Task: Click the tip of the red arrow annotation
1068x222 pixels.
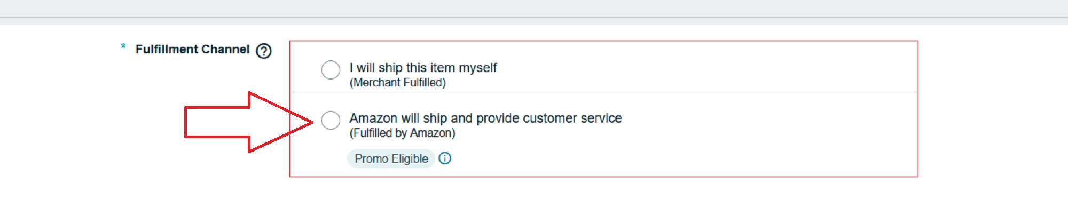Action: pos(311,122)
